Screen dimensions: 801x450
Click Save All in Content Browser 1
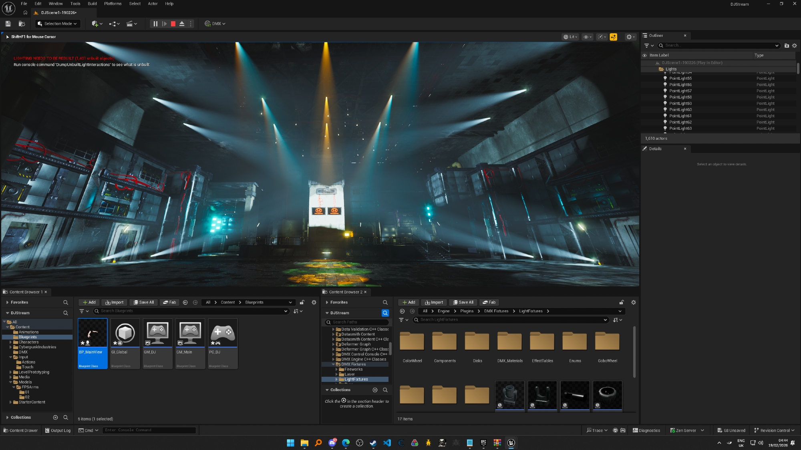144,302
